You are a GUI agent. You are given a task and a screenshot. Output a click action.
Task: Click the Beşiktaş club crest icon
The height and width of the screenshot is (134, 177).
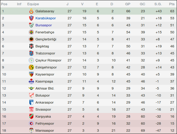[x=31, y=46]
